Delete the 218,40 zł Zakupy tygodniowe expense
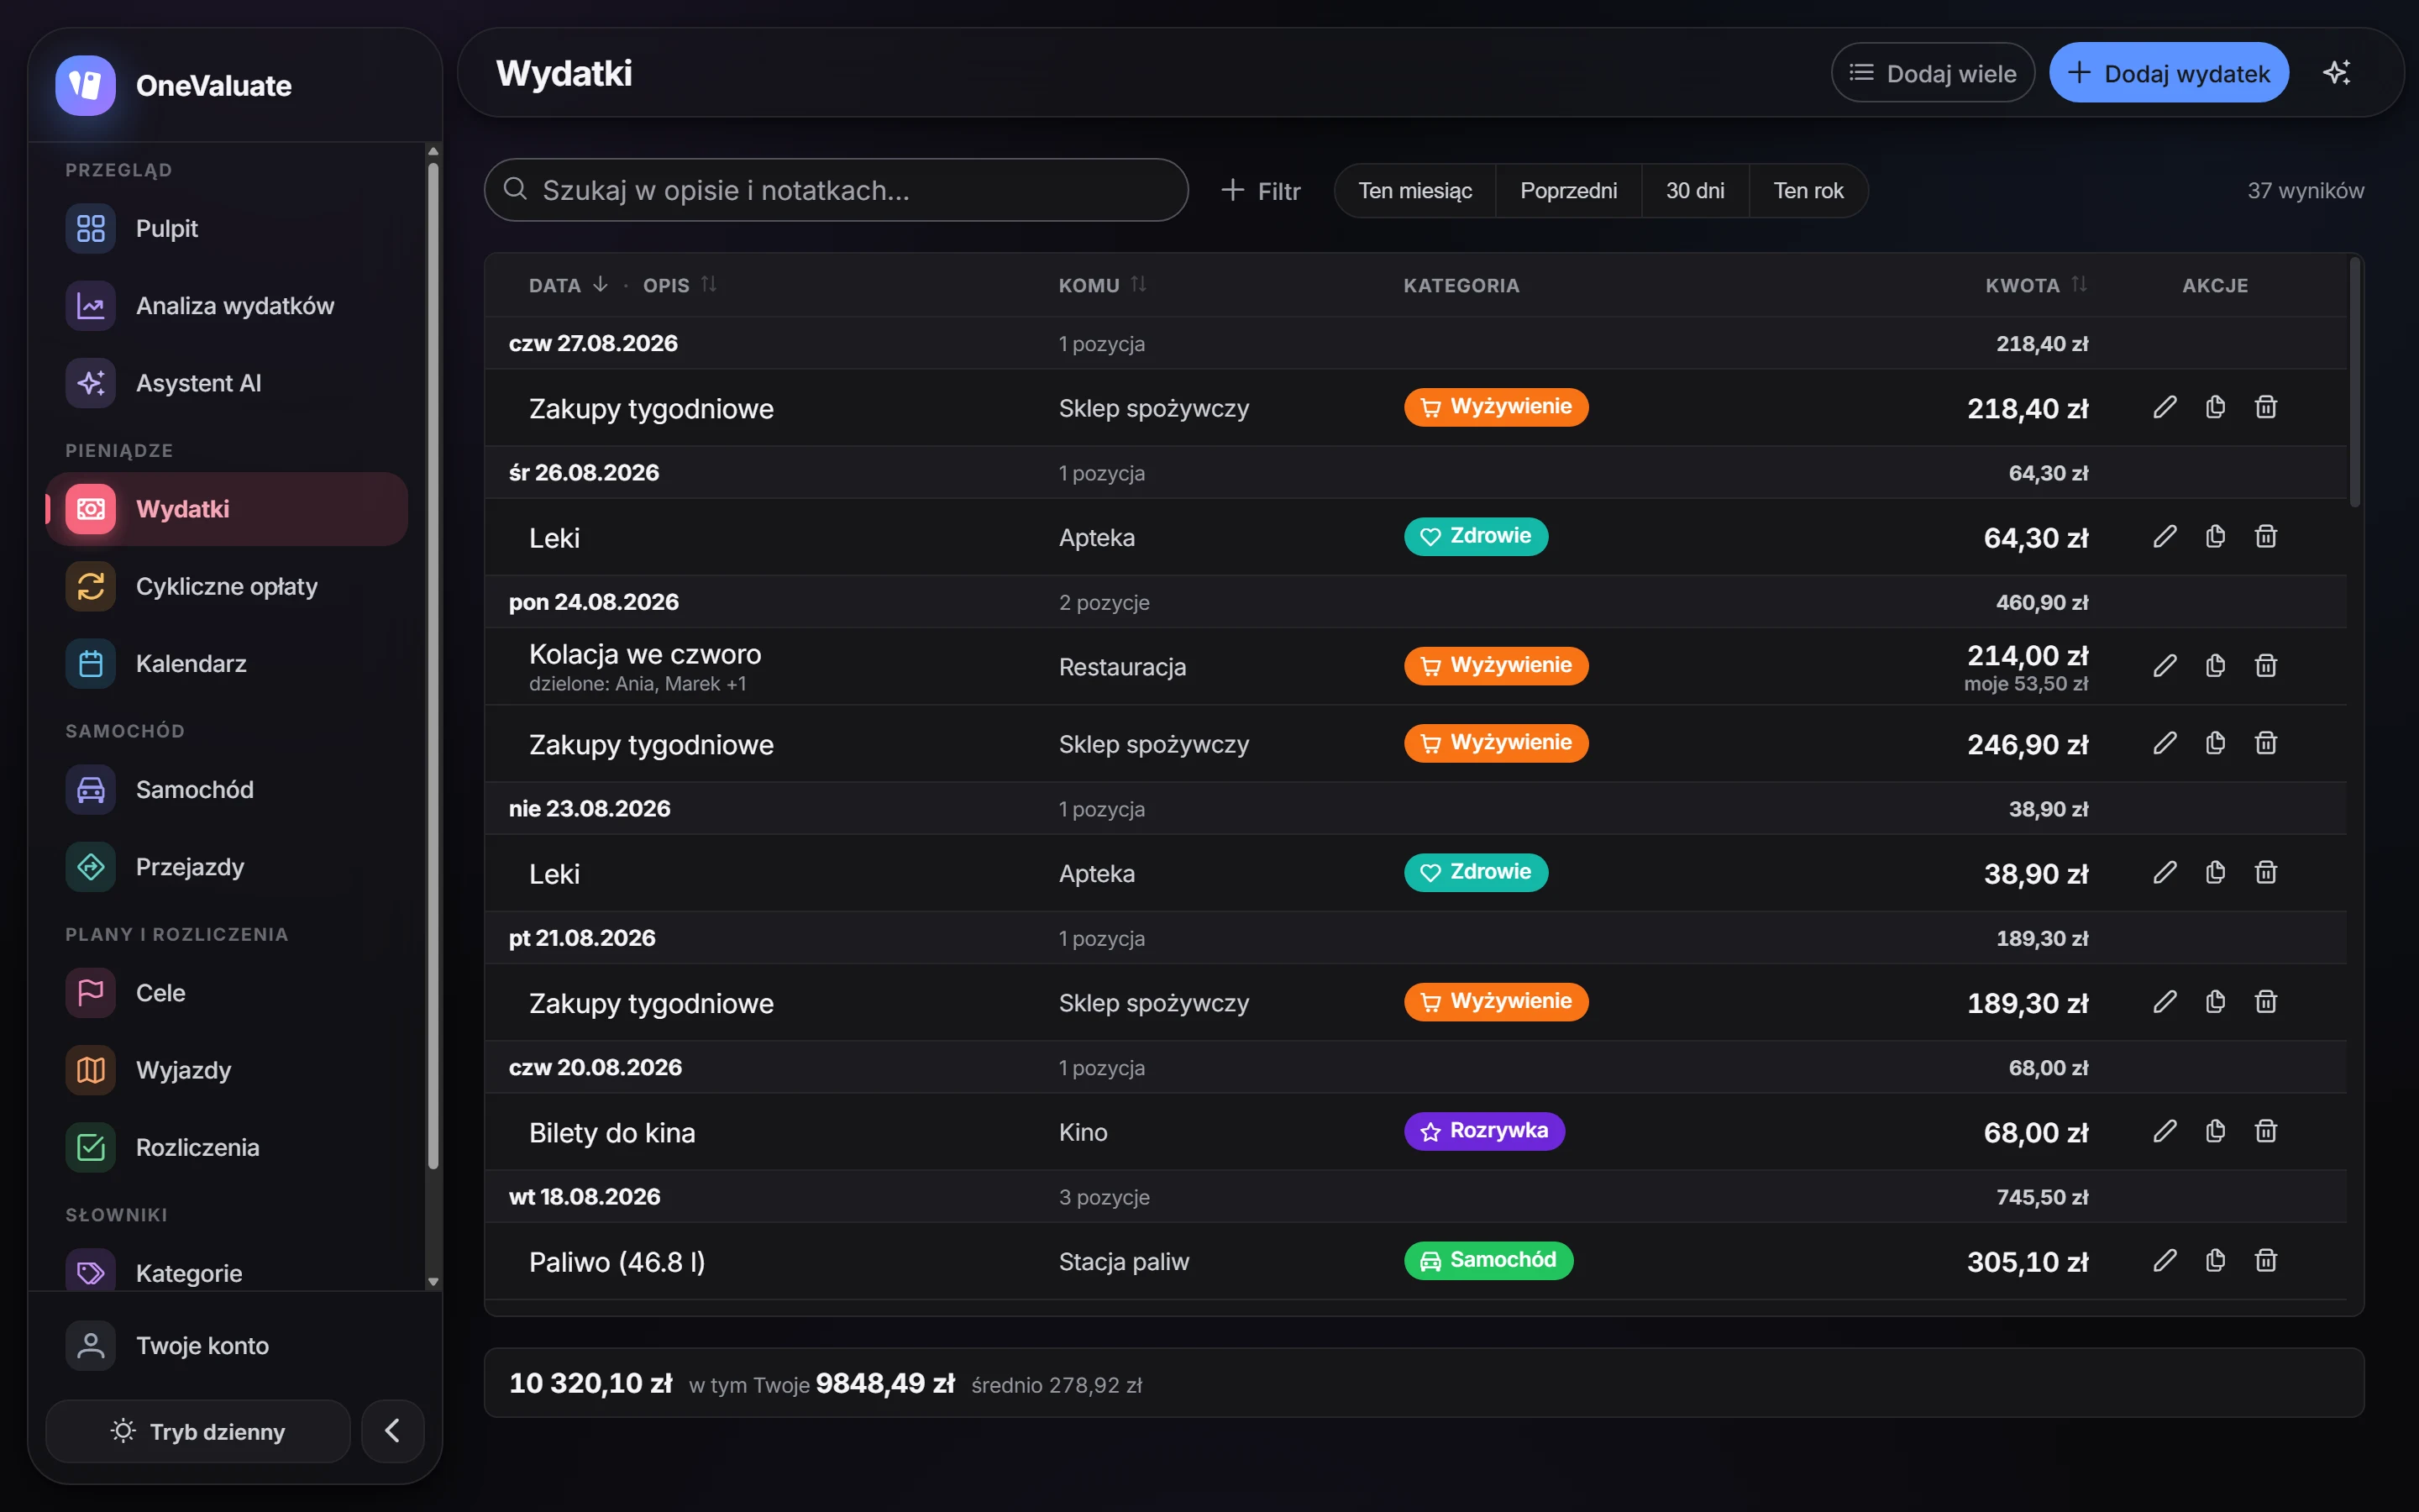Image resolution: width=2419 pixels, height=1512 pixels. pyautogui.click(x=2266, y=407)
